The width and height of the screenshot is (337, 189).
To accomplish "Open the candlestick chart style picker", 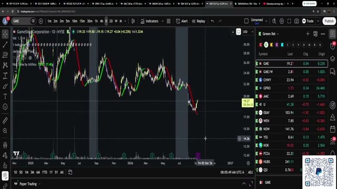I will pos(133,21).
